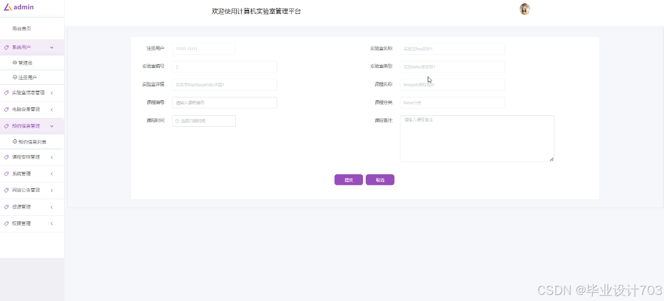
Task: Click the 实验室名称 field
Action: [x=453, y=49]
